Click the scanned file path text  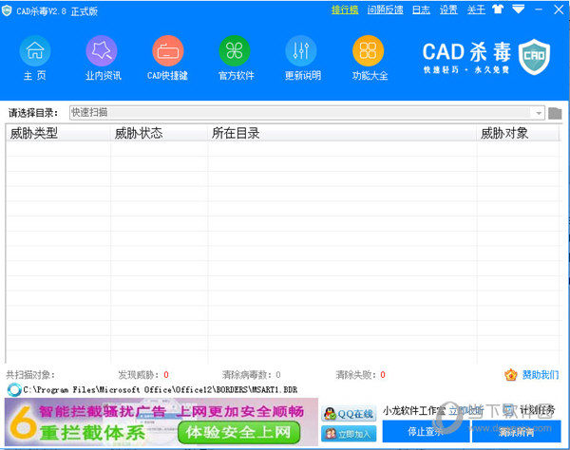(161, 390)
